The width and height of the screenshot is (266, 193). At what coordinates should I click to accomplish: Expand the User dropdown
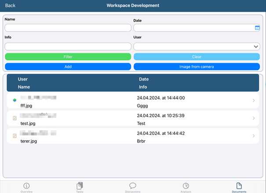pos(256,46)
